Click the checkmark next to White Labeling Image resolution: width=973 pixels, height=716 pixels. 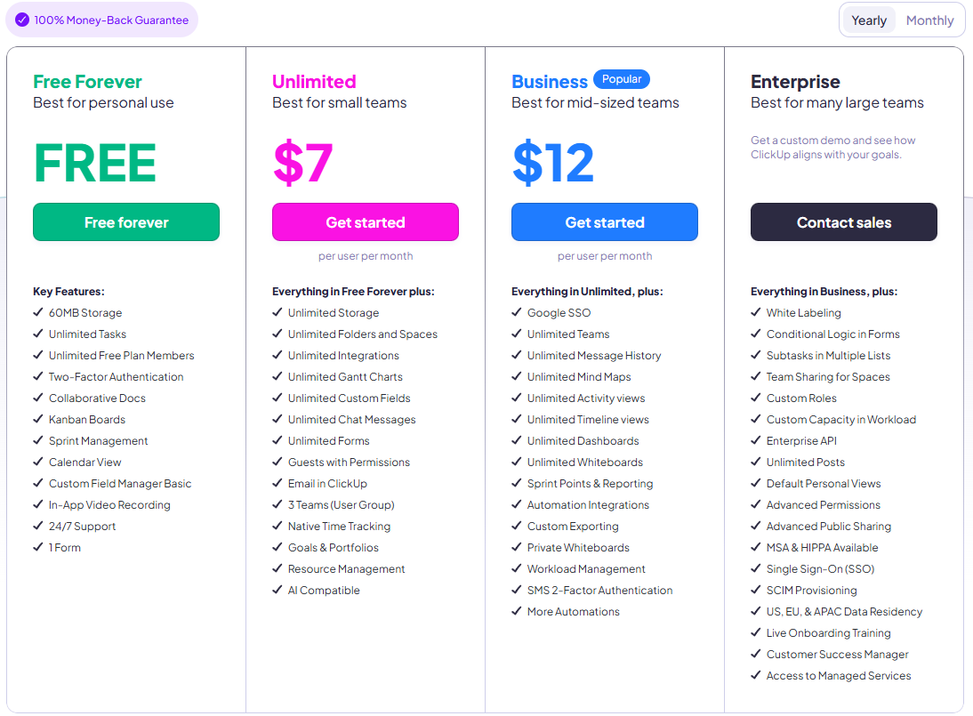[x=755, y=312]
